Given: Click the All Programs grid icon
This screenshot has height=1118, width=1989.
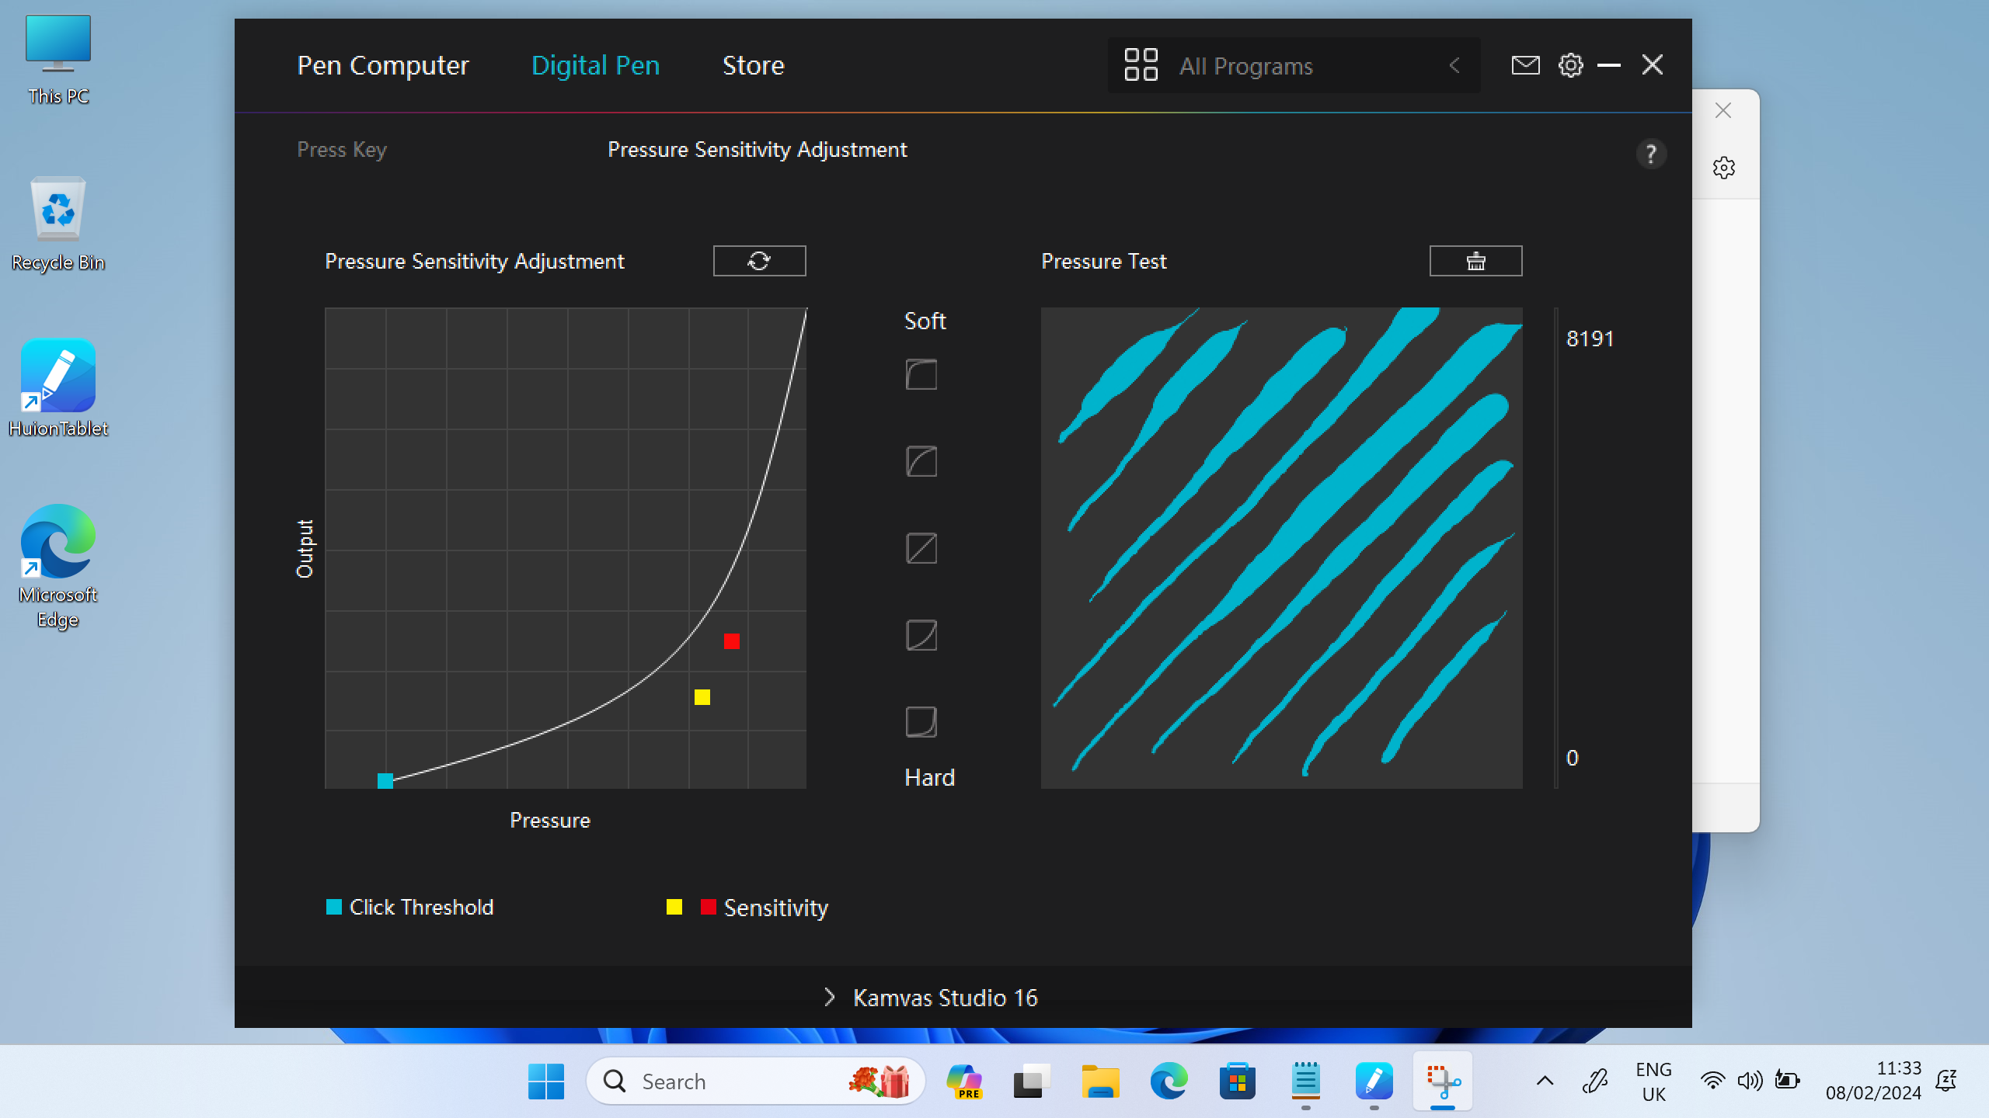Looking at the screenshot, I should click(x=1141, y=65).
